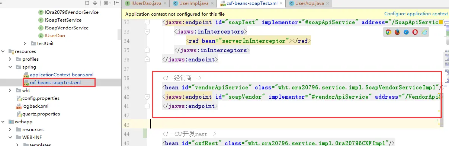Fold the jaxws:endpoint block at line 32
Image resolution: width=449 pixels, height=146 pixels.
pyautogui.click(x=147, y=22)
